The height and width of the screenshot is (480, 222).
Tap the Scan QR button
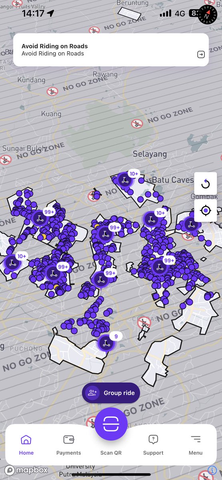coord(111,424)
